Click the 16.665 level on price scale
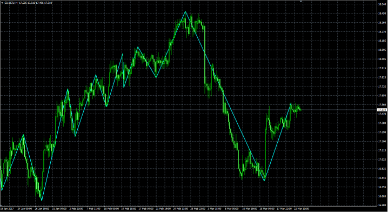This screenshot has height=212, width=388. 382,196
